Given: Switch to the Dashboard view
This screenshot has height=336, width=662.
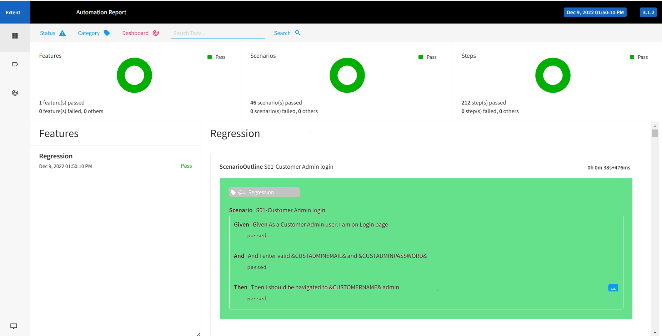Looking at the screenshot, I should (135, 33).
